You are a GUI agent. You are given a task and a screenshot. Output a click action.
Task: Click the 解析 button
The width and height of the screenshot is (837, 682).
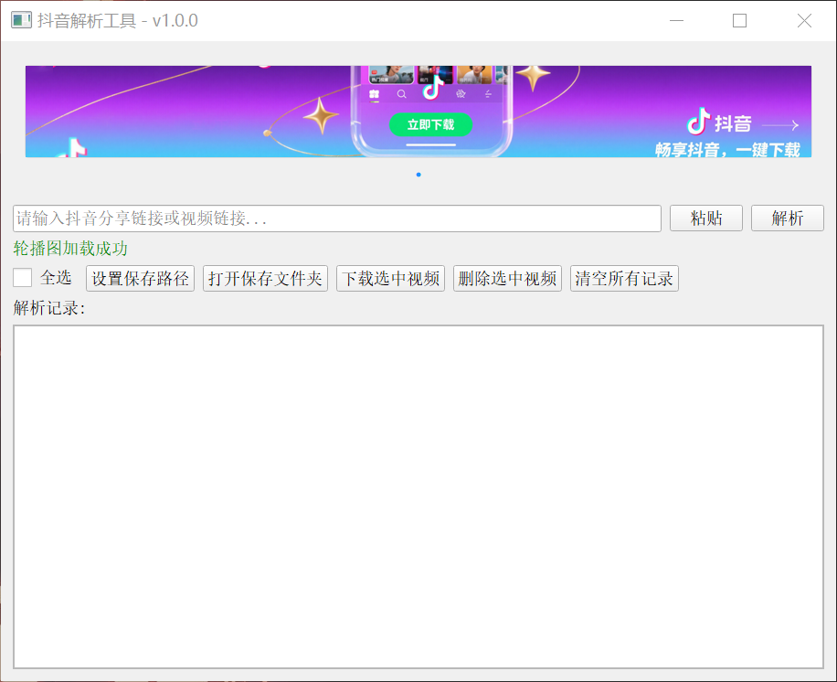click(x=788, y=218)
